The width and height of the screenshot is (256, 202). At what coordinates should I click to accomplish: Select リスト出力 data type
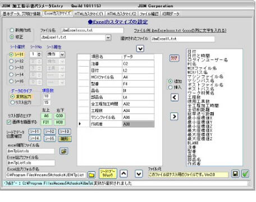[12, 102]
